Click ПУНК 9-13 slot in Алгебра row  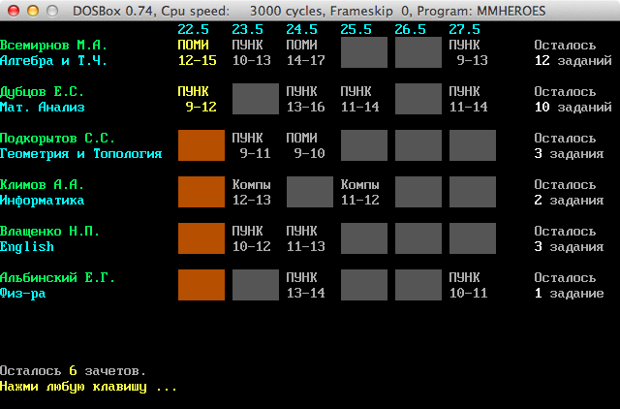[x=468, y=52]
